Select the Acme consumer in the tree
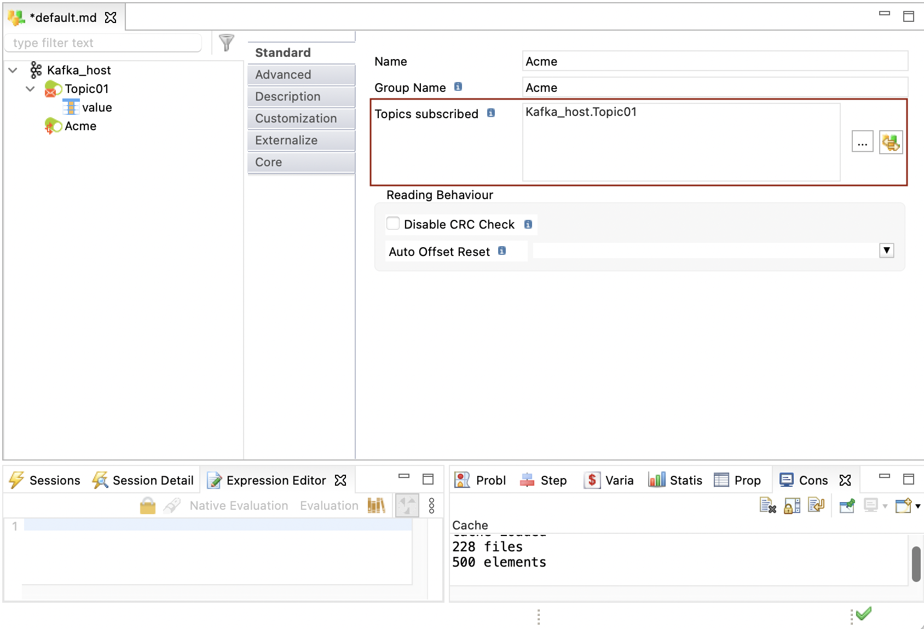 [80, 126]
